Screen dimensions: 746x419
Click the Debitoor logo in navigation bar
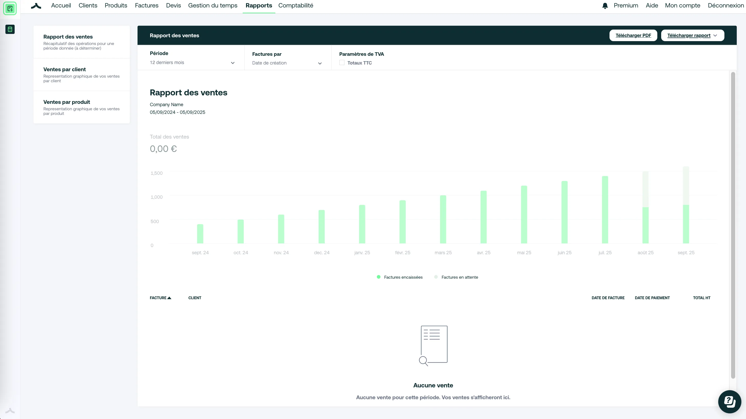tap(36, 6)
